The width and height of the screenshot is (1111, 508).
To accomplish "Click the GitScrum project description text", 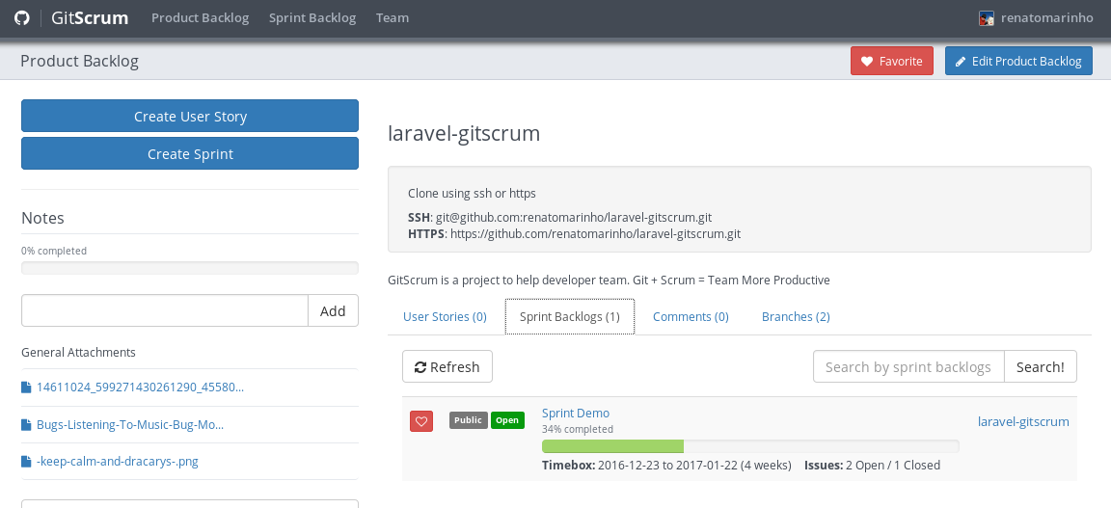I will (609, 281).
